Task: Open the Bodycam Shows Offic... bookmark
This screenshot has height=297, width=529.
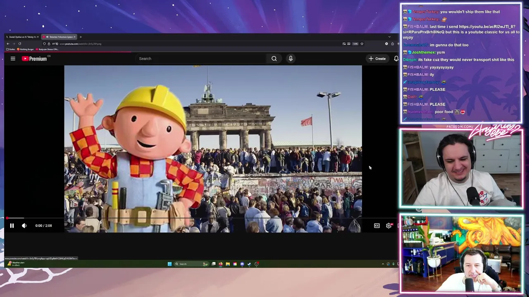Action: tap(48, 49)
